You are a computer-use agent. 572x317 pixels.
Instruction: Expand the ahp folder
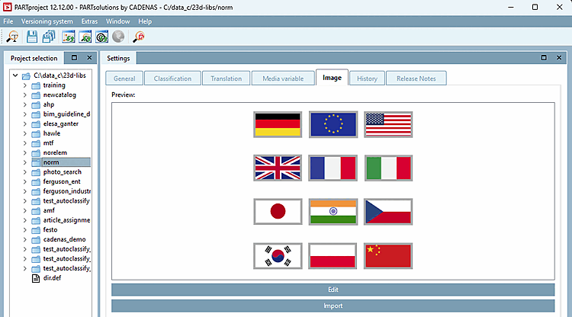(x=25, y=104)
